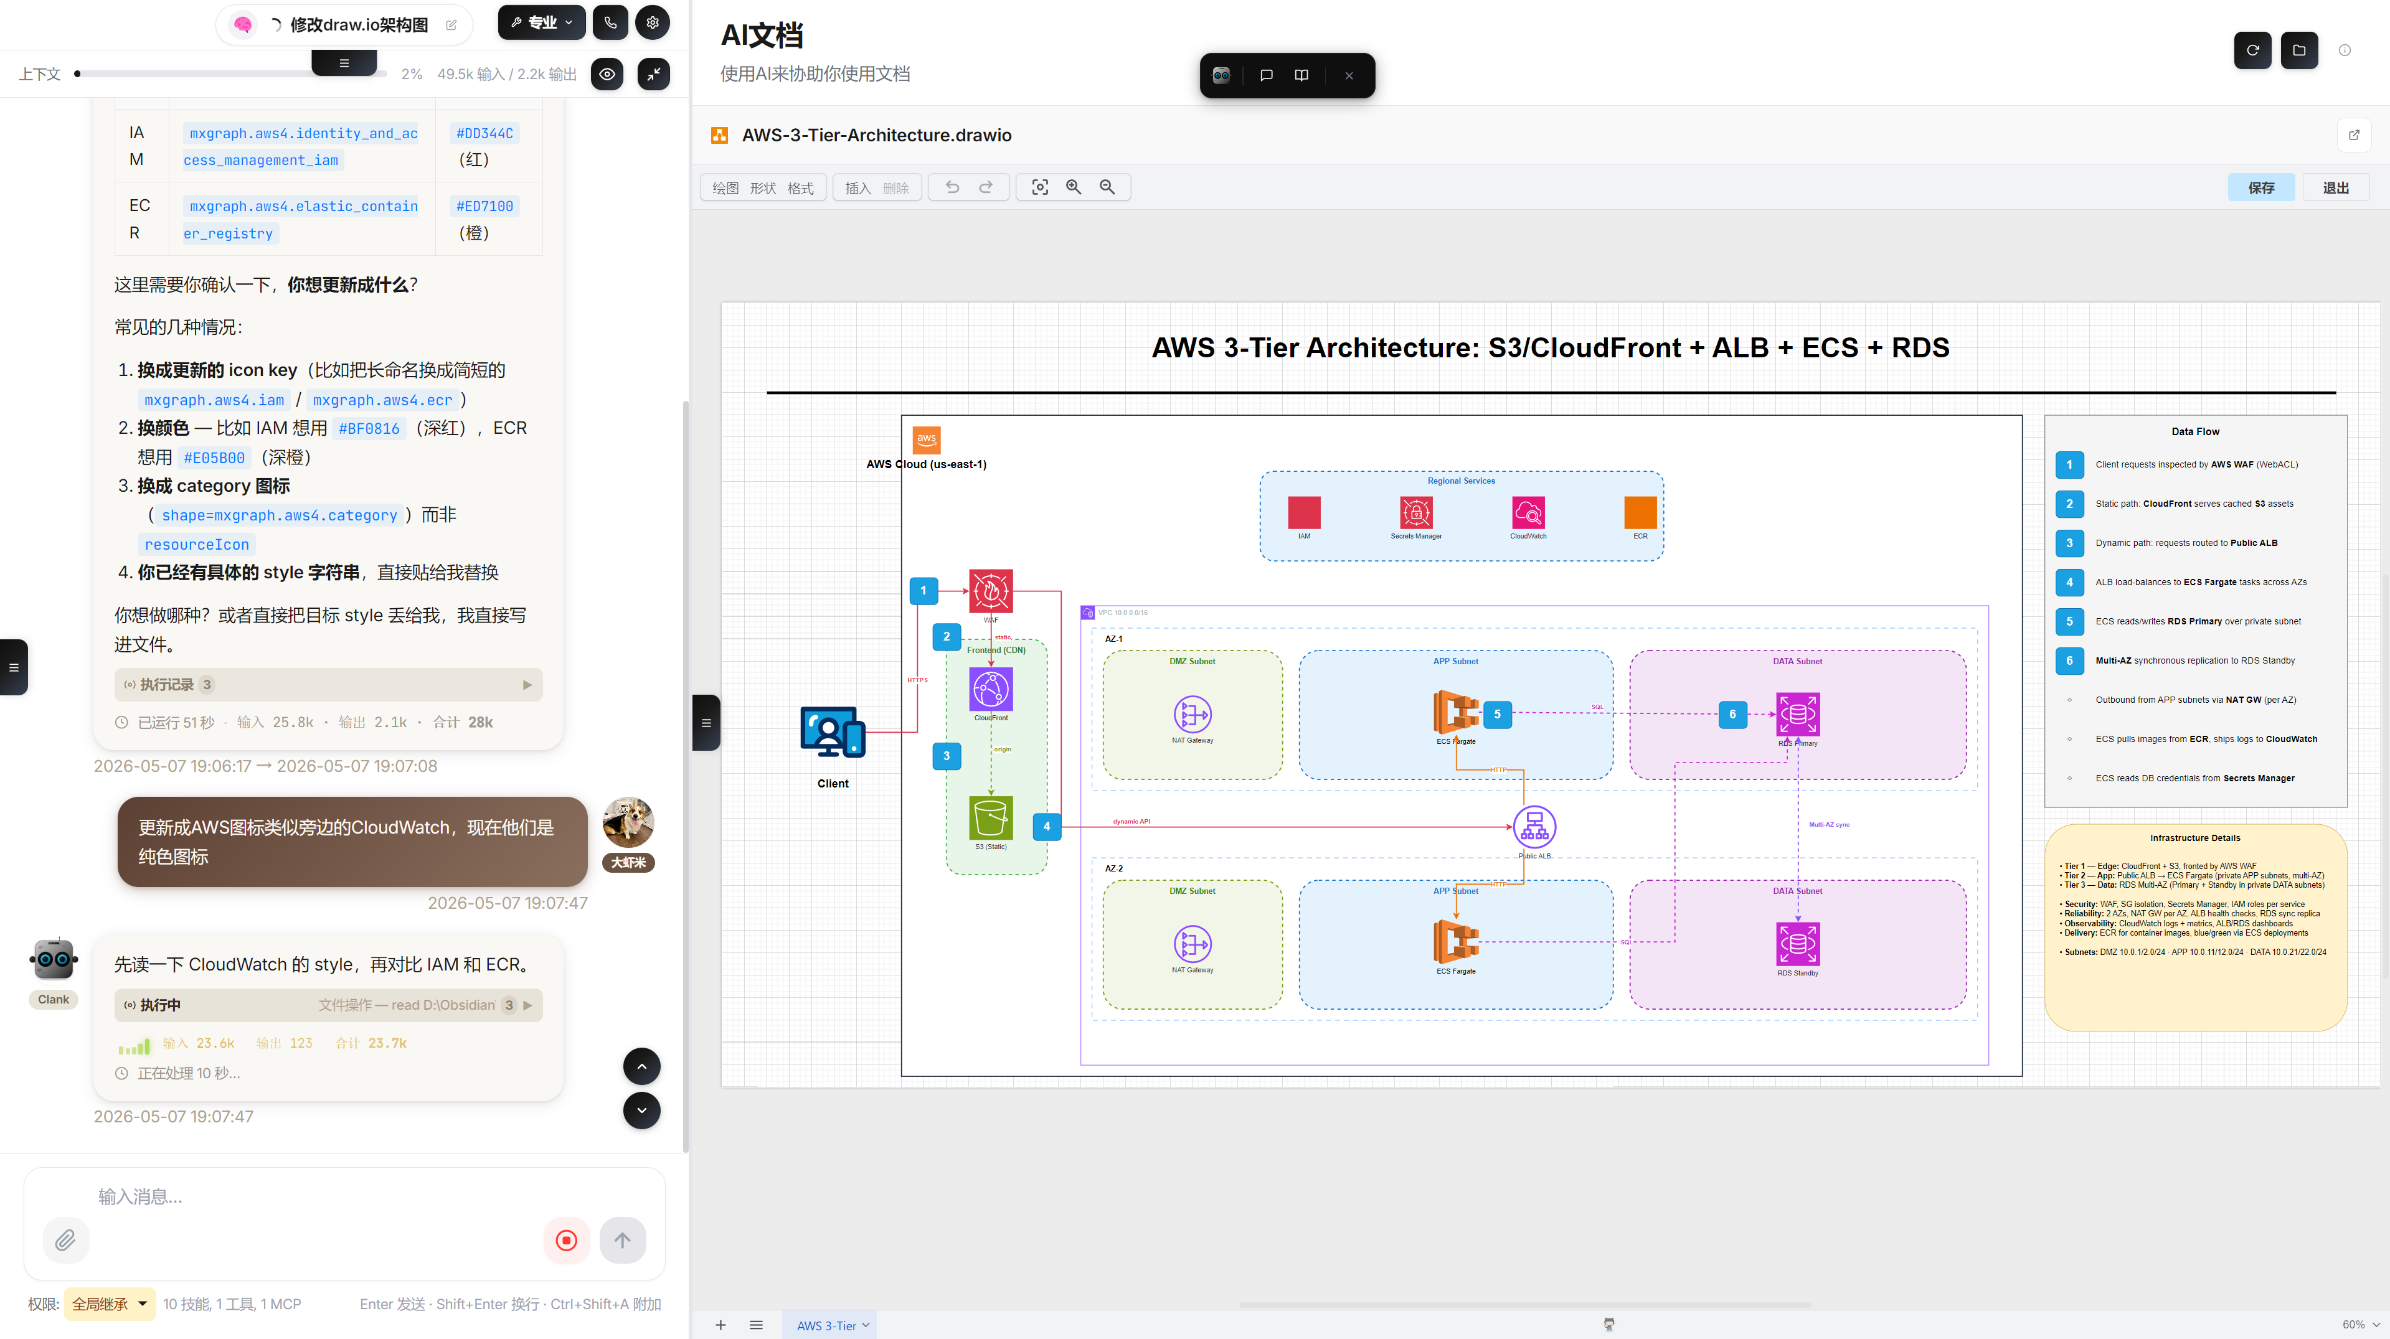Image resolution: width=2390 pixels, height=1339 pixels.
Task: Jump to chat bottom with down chevron
Action: point(642,1110)
